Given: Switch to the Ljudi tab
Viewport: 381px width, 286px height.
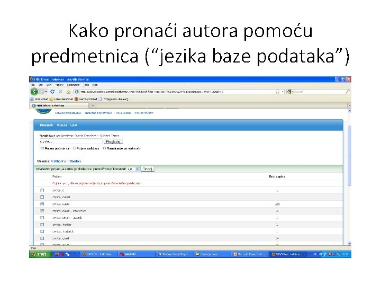Looking at the screenshot, I should coord(74,125).
